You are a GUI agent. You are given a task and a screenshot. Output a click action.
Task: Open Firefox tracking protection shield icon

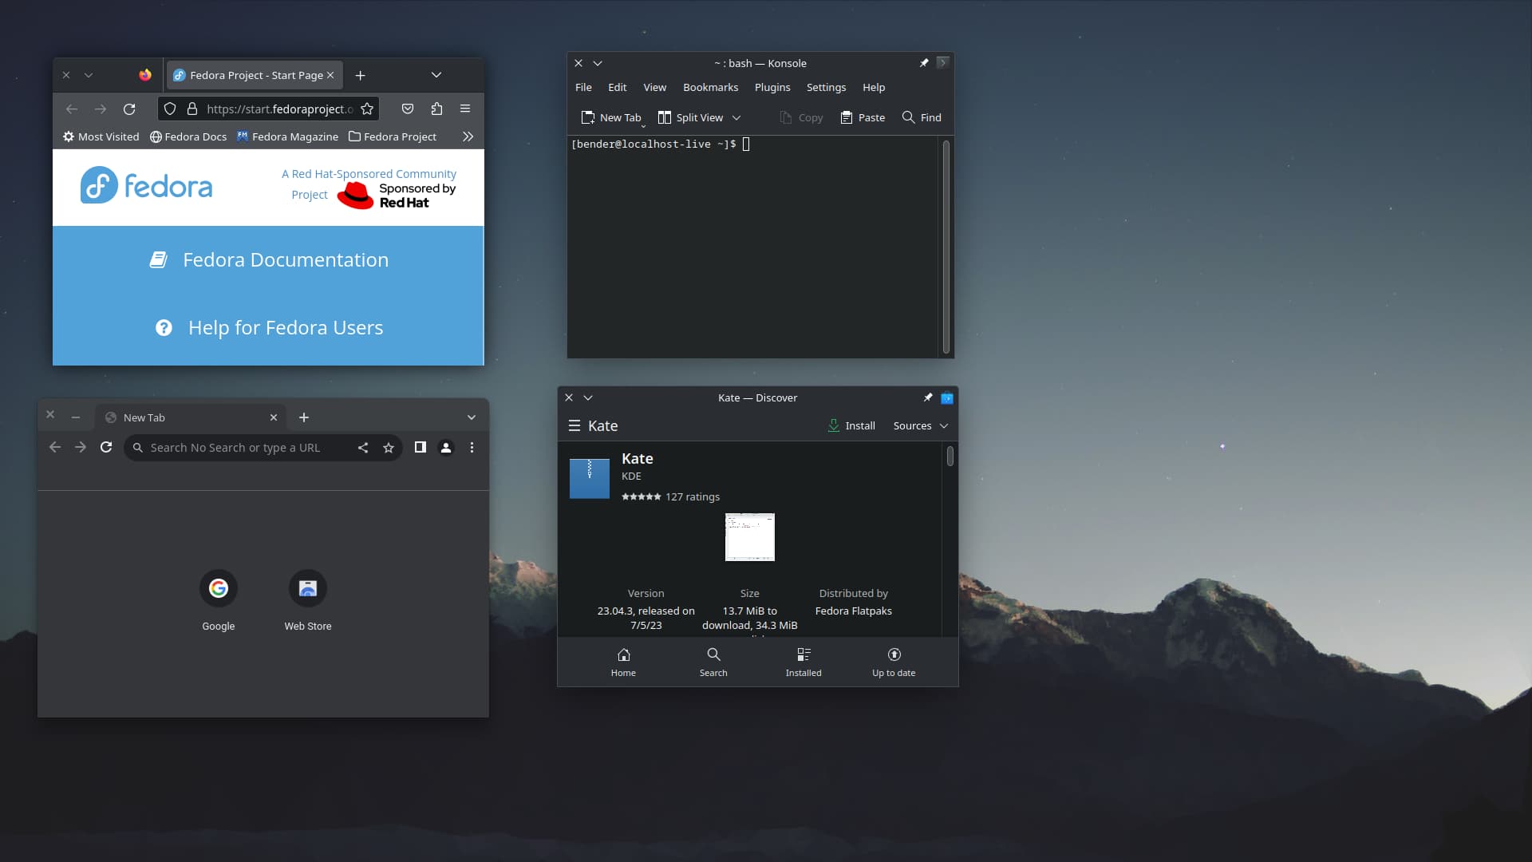(x=170, y=109)
